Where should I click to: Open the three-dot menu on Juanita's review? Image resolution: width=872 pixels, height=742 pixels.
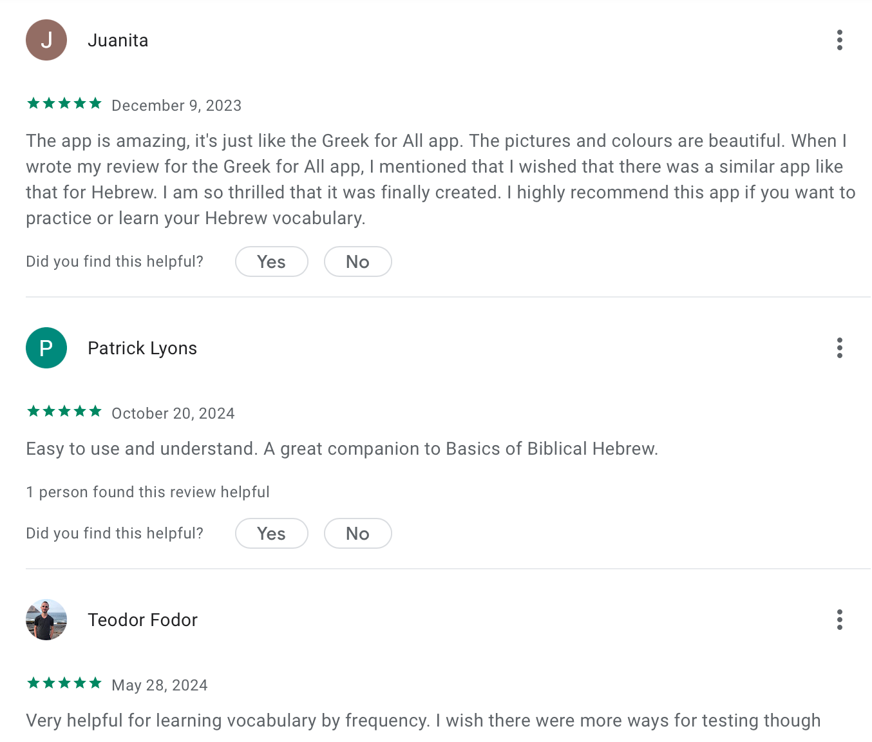pyautogui.click(x=839, y=40)
